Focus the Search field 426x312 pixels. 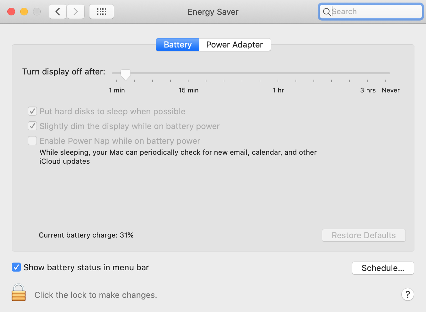[371, 12]
